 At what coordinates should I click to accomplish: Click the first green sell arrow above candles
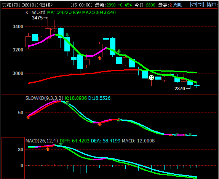pos(67,35)
